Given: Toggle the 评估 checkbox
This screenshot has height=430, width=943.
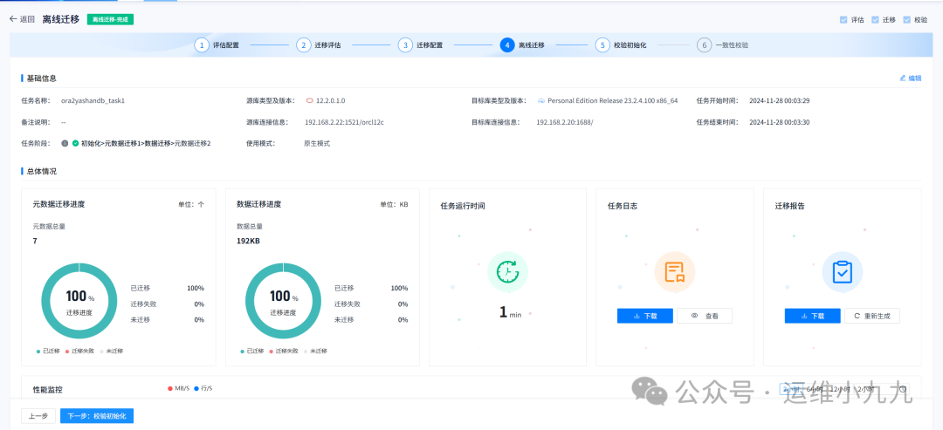Looking at the screenshot, I should (x=843, y=20).
